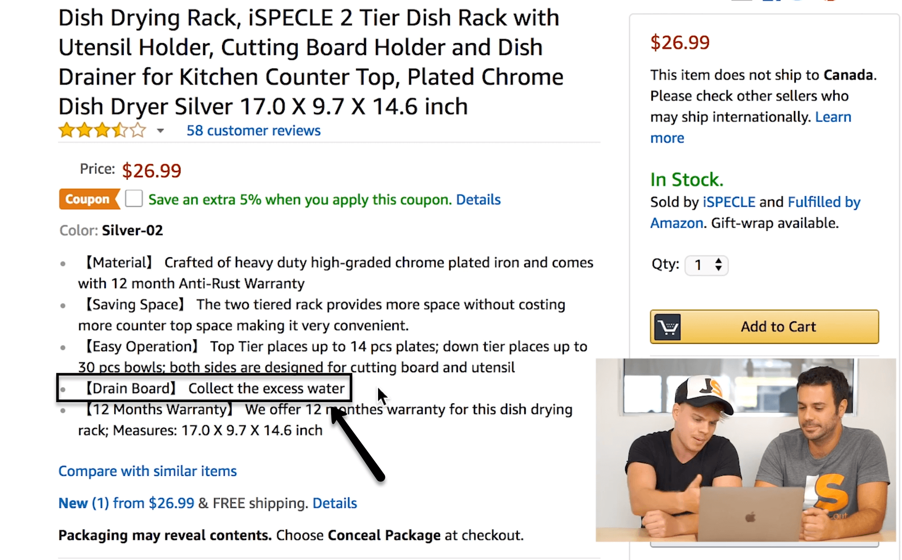902x560 pixels.
Task: Click the Dish Drying Rack product title
Action: (310, 62)
